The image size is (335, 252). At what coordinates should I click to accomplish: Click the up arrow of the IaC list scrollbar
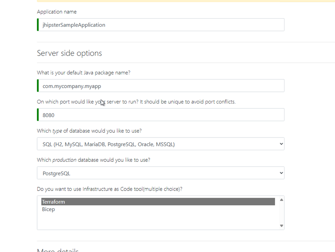click(x=281, y=200)
